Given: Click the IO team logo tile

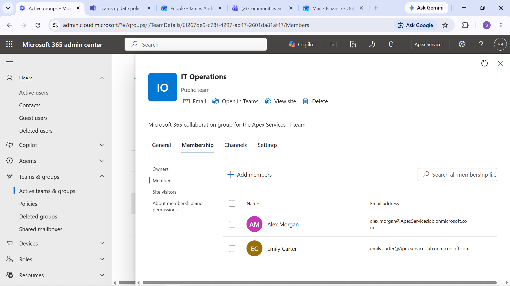Looking at the screenshot, I should pos(163,87).
